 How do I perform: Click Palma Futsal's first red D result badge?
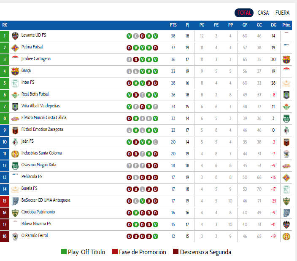coord(129,48)
